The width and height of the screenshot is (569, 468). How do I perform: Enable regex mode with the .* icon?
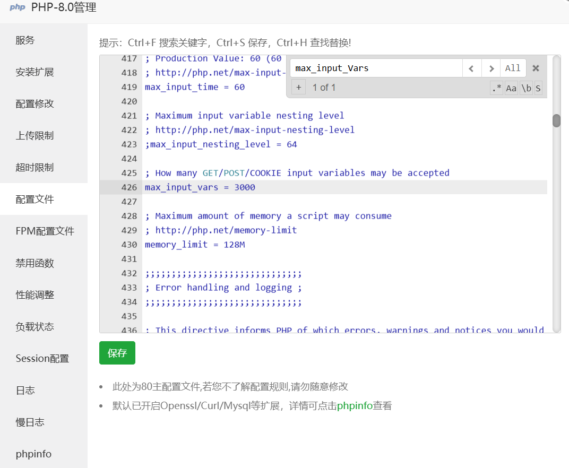tap(496, 88)
